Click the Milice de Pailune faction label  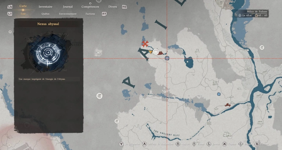coord(257,11)
